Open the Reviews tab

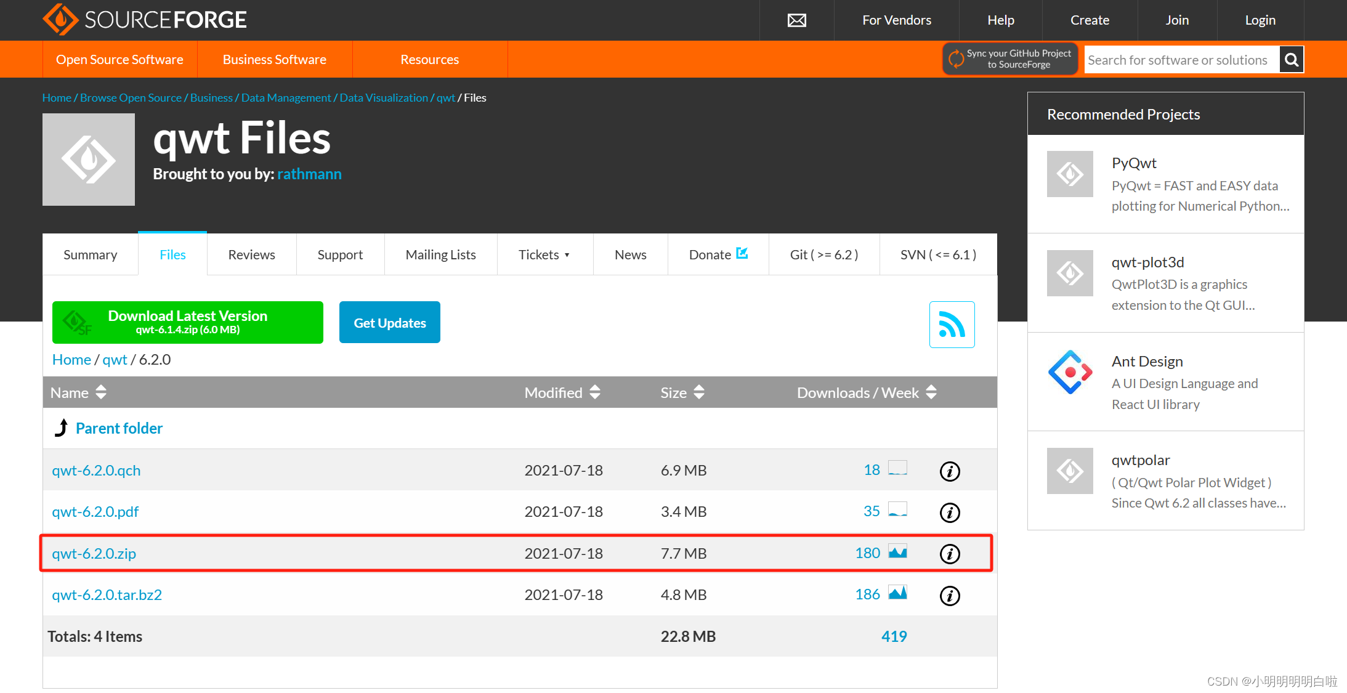coord(251,254)
